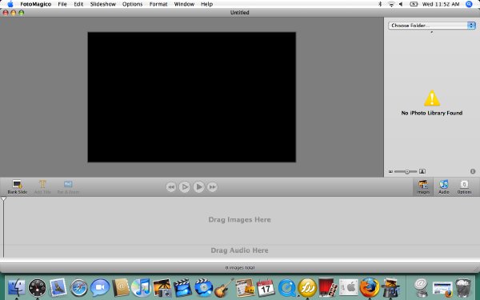The width and height of the screenshot is (480, 300).
Task: Add a Blank Slide from the toolbar
Action: 17,186
